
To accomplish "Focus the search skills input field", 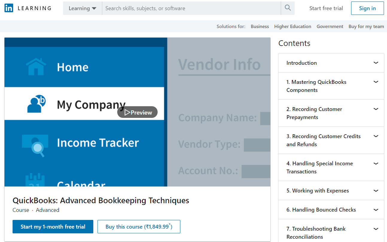I will click(x=191, y=8).
